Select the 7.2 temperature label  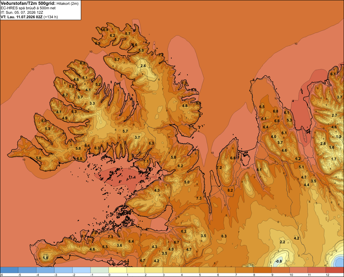[219, 168]
